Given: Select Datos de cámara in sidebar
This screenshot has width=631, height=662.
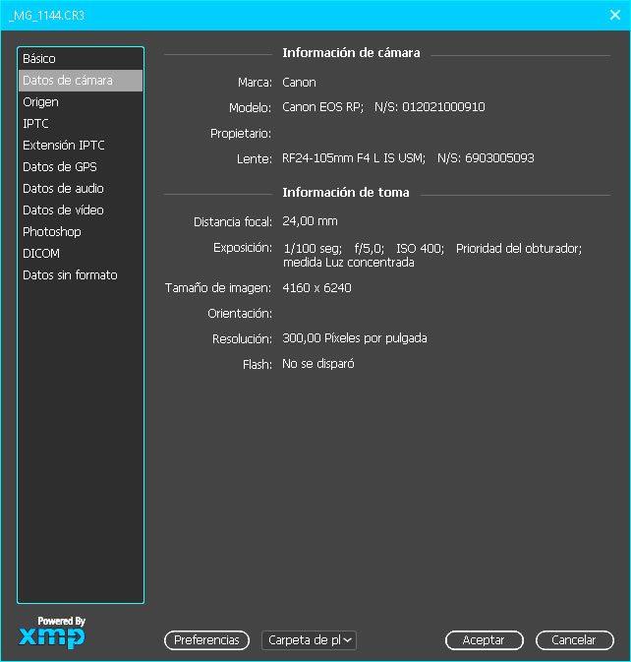Looking at the screenshot, I should (81, 81).
